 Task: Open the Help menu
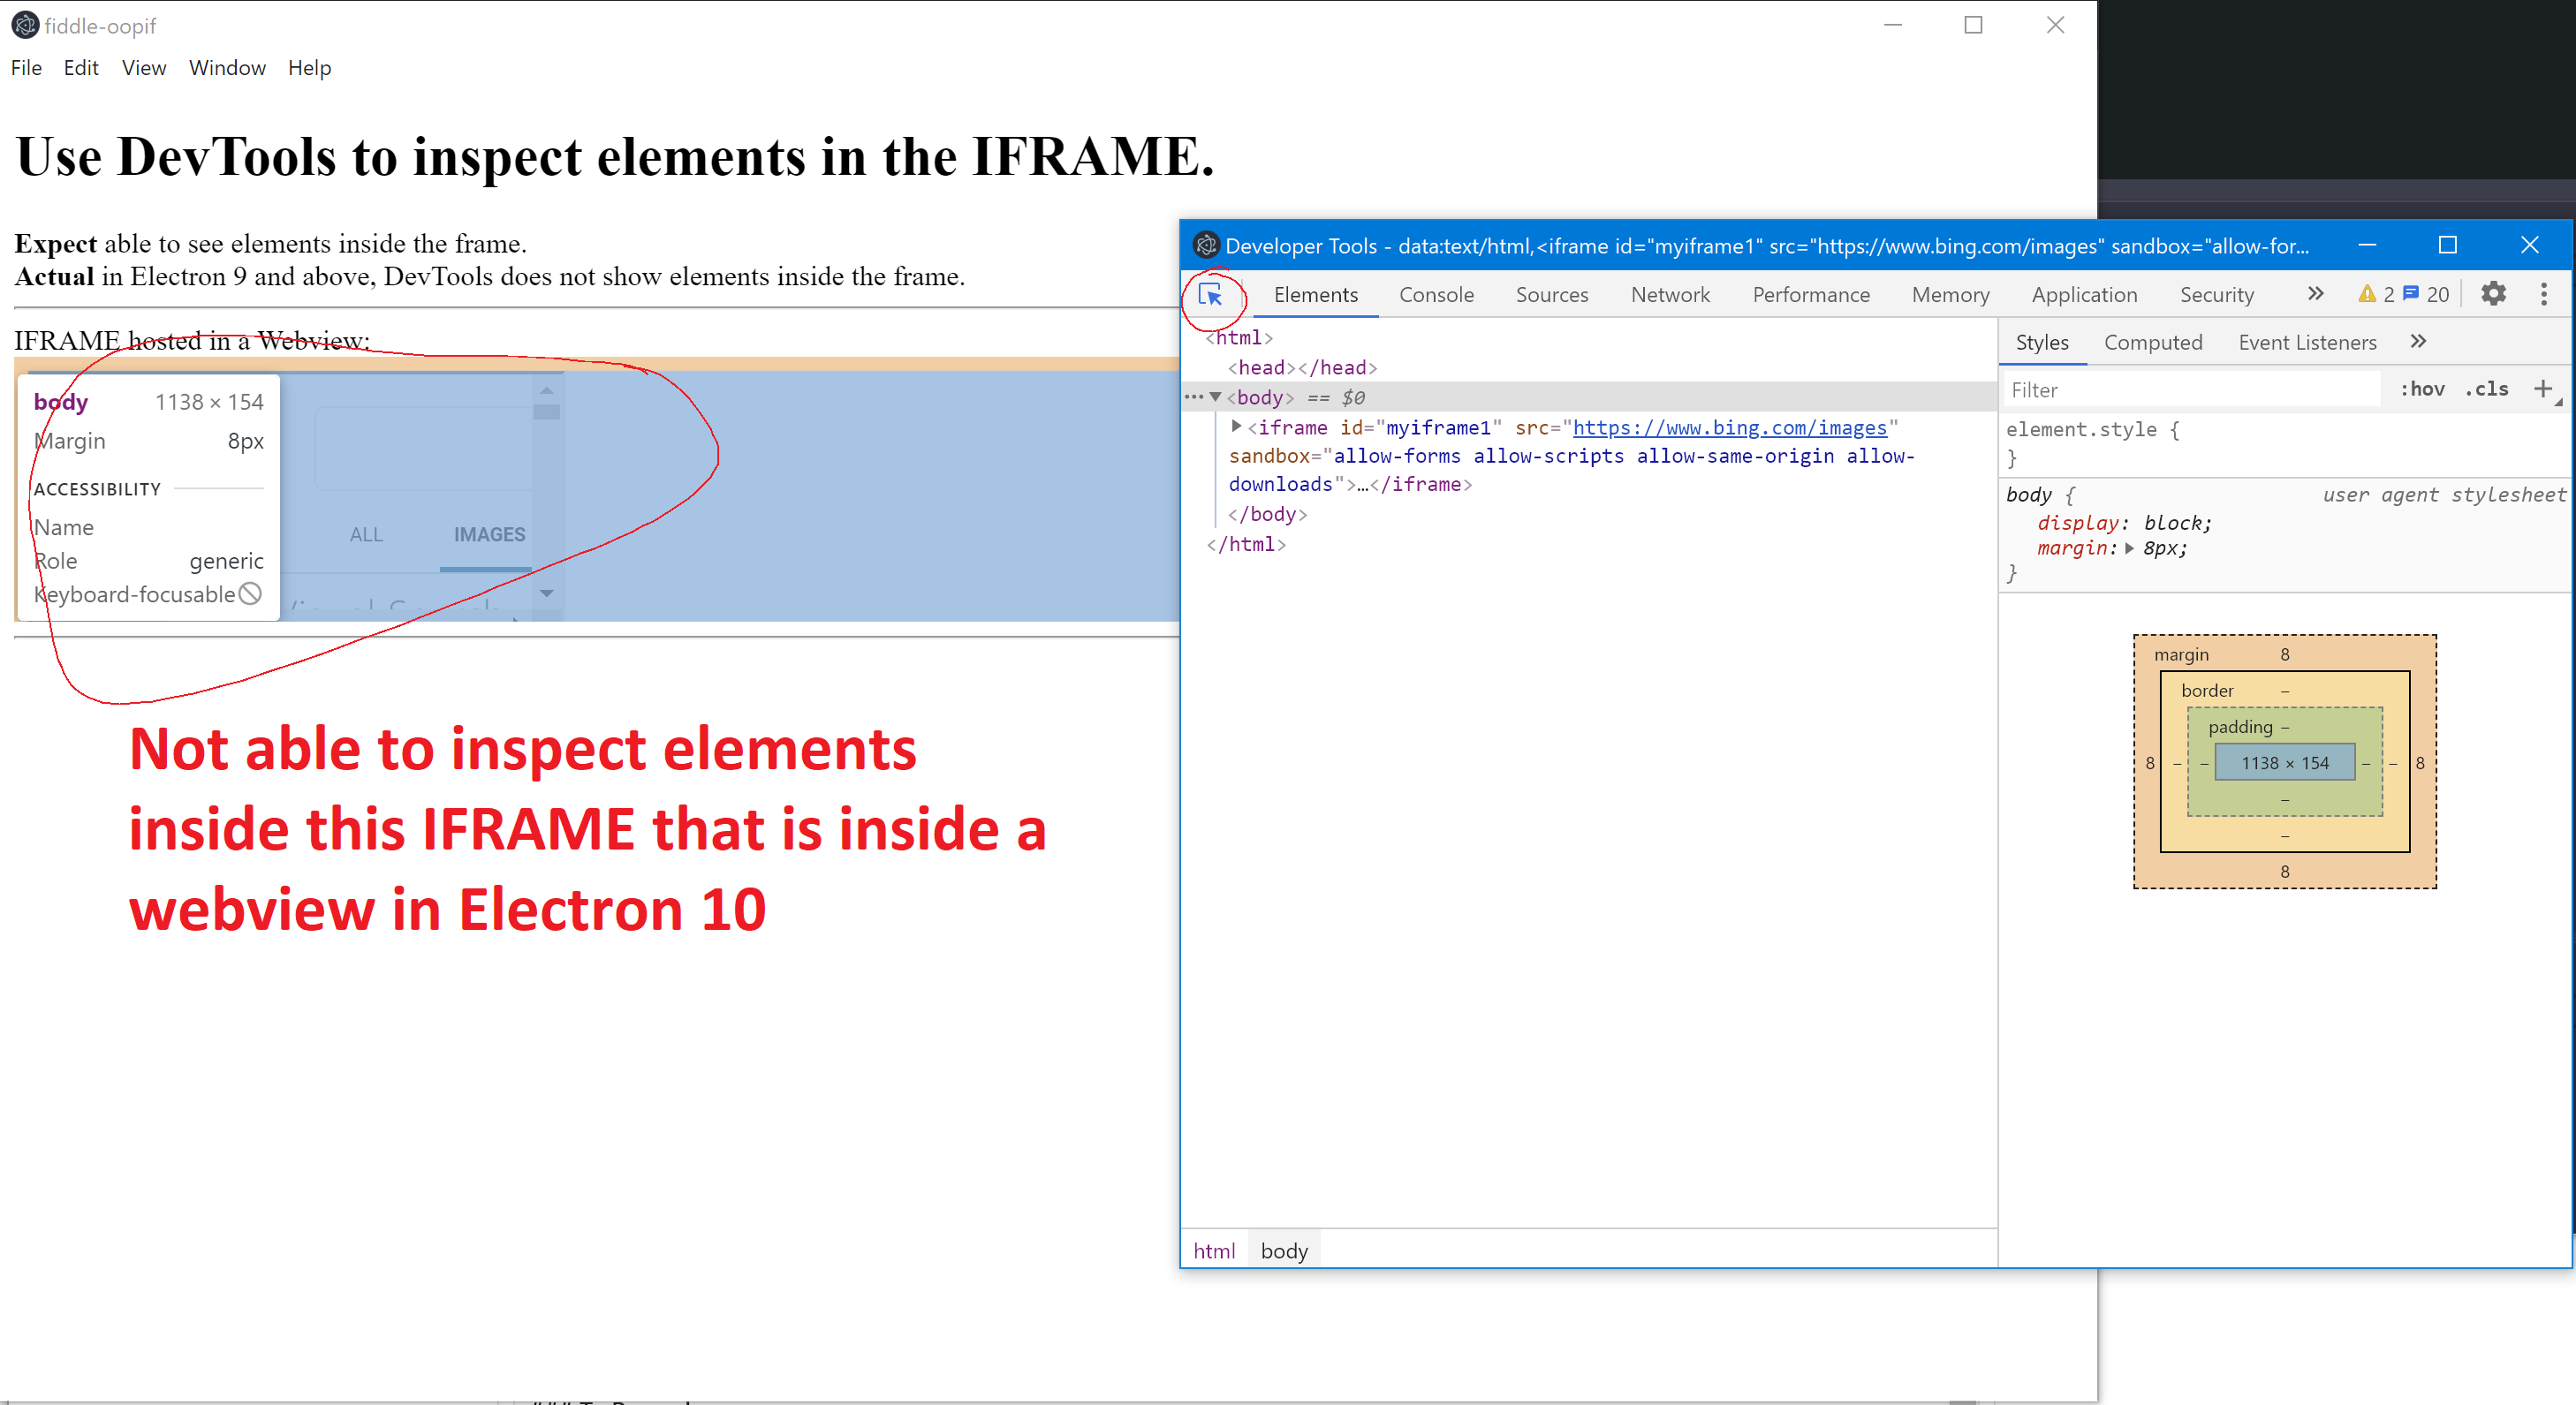click(309, 68)
